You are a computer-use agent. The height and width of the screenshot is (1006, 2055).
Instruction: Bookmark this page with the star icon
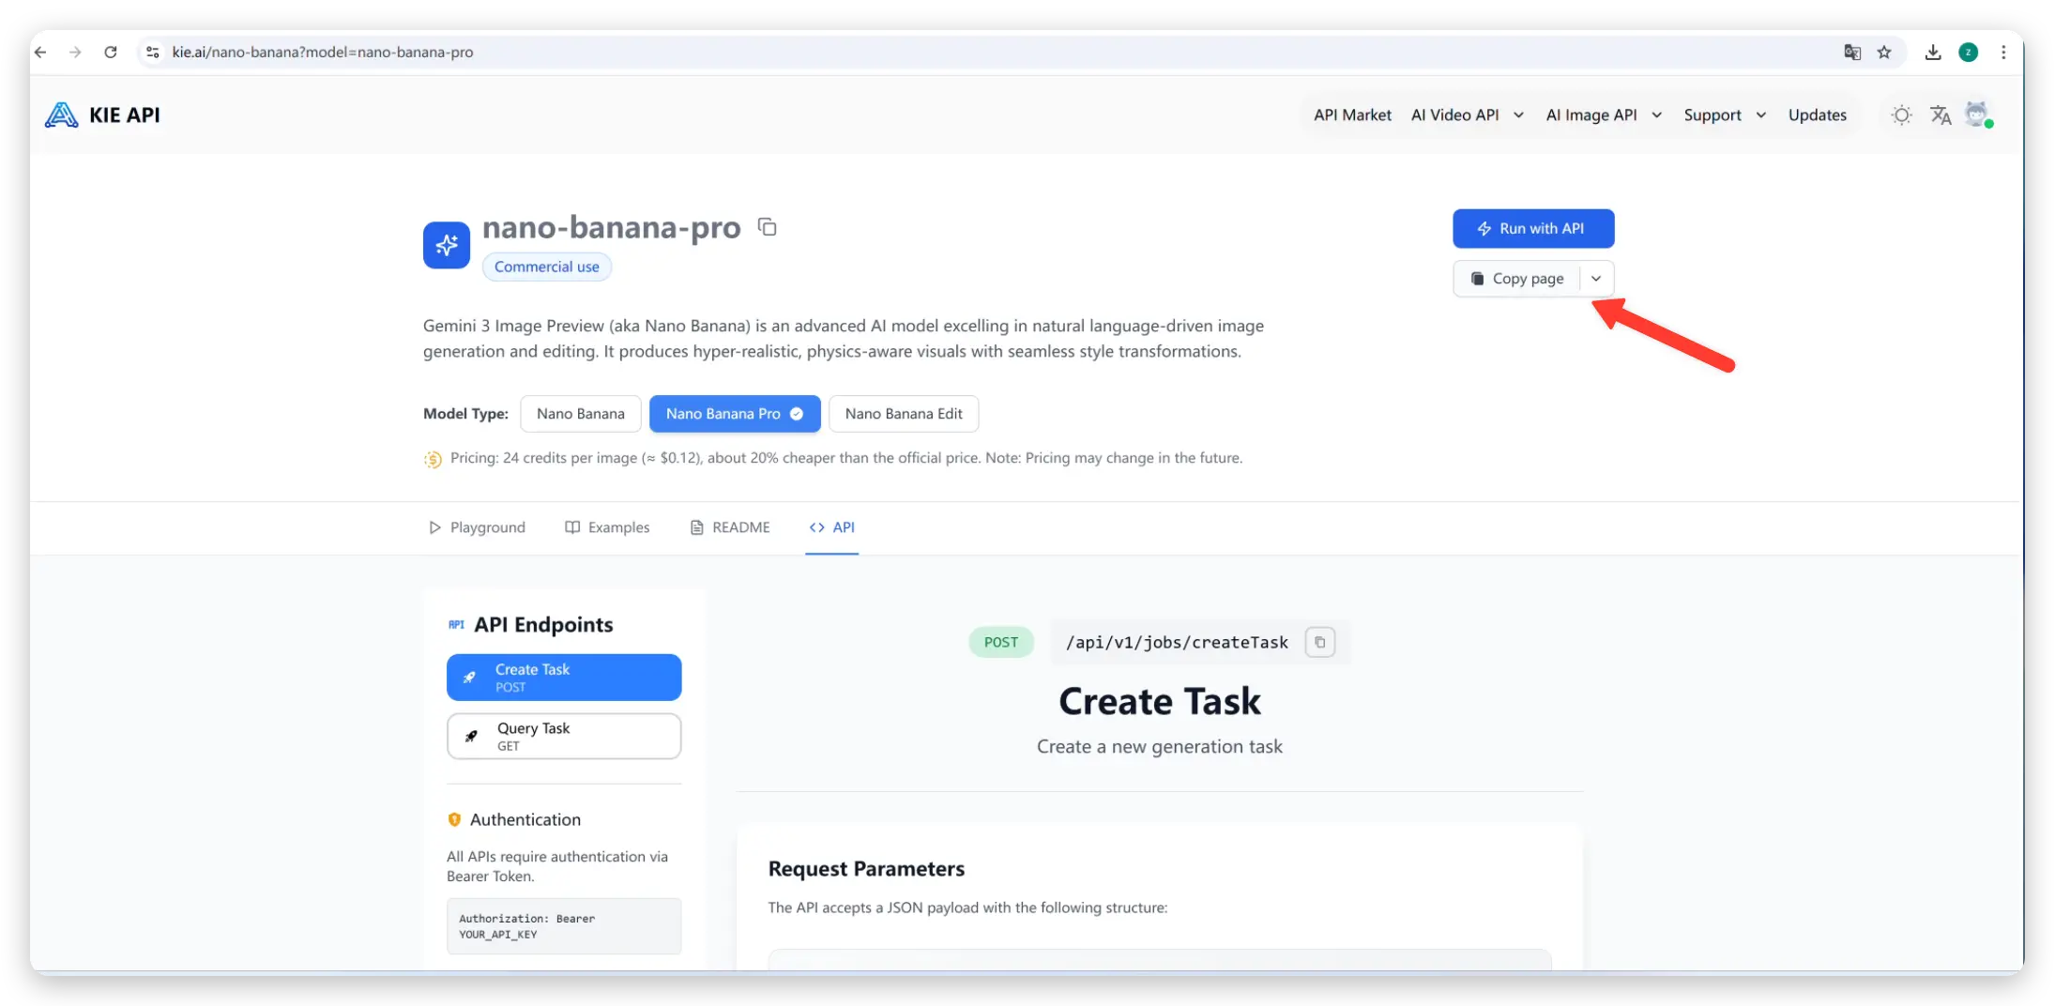(1884, 53)
